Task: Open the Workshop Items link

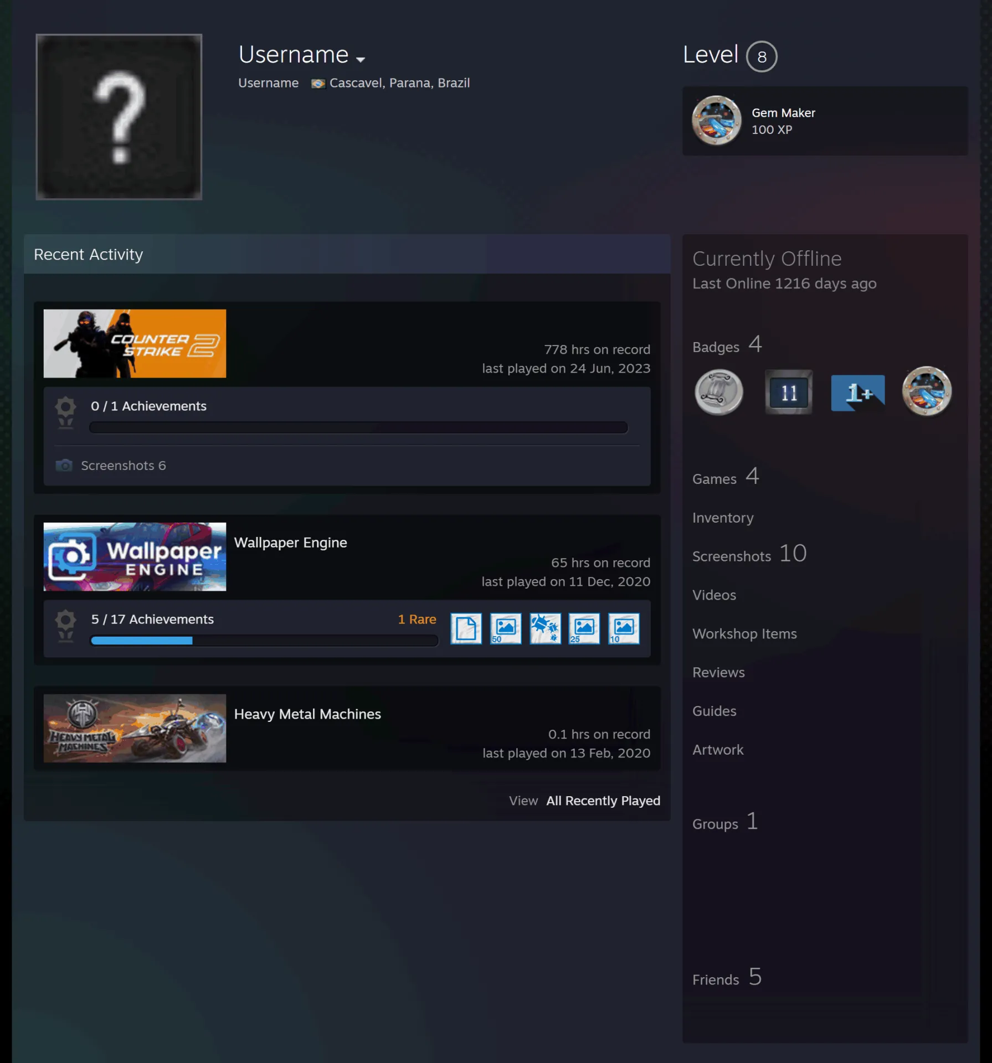Action: tap(744, 634)
